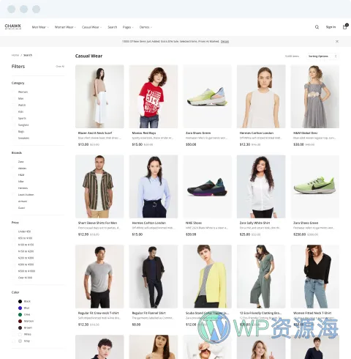Click the Regular Fit Flannel Shirt title
351x359 pixels.
tap(148, 313)
